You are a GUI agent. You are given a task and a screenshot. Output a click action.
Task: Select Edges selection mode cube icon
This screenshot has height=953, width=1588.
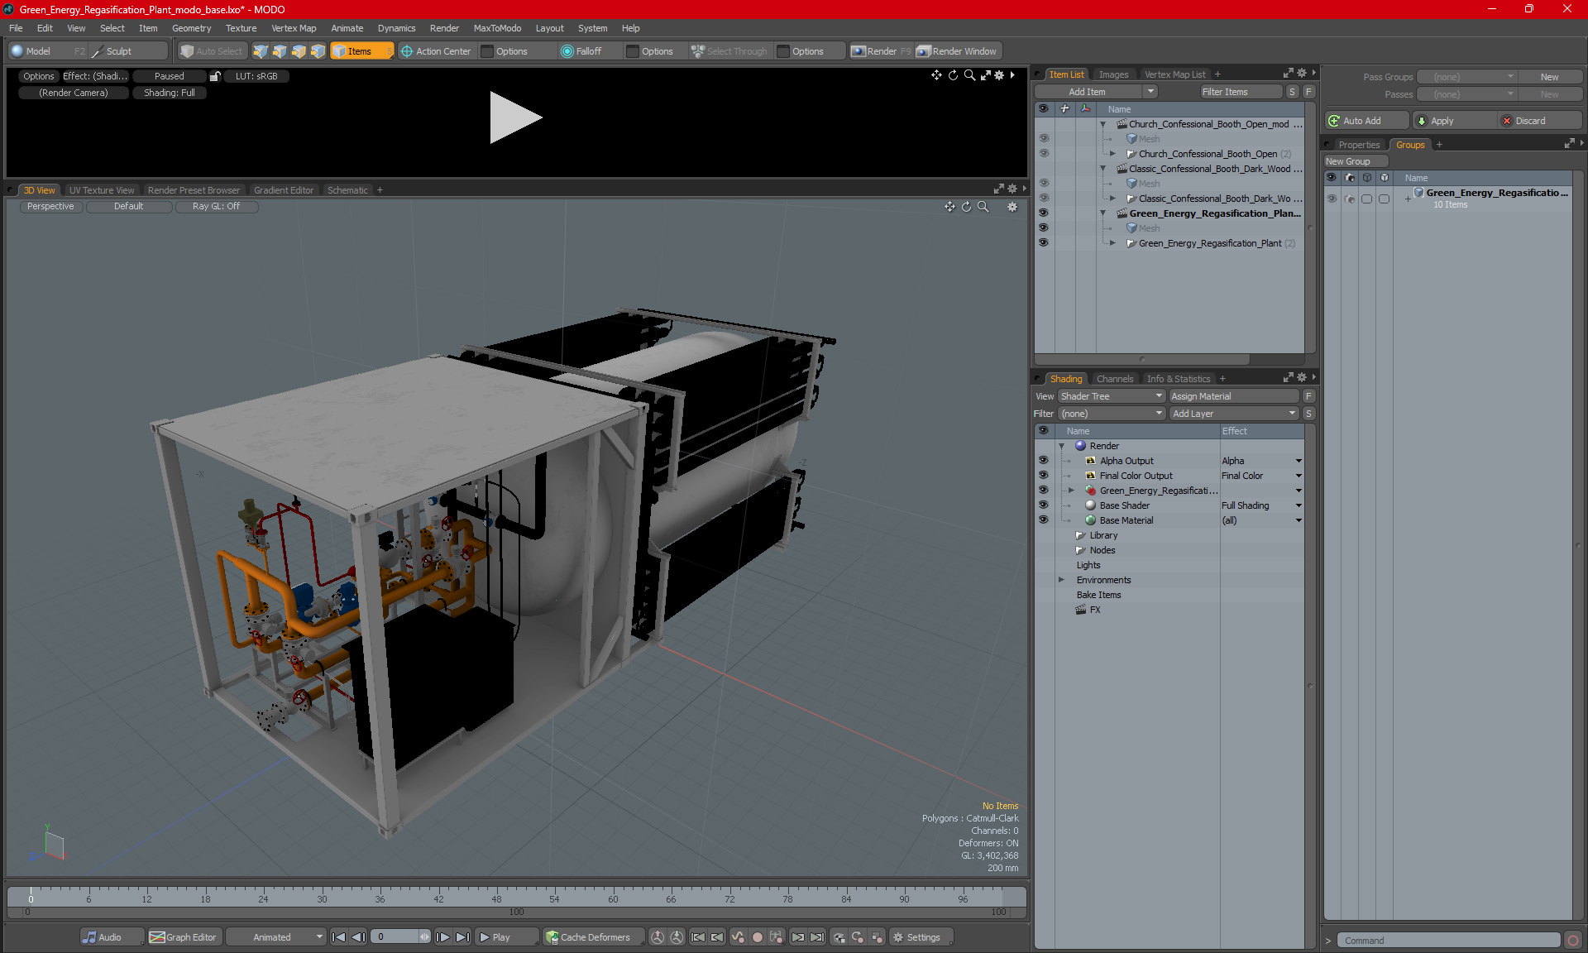coord(280,51)
